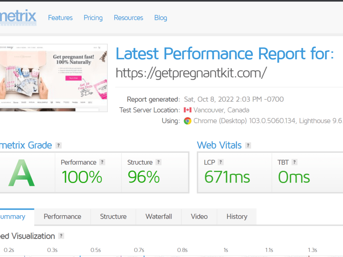Viewport: 343px width, 257px height.
Task: Click the GTmetrix logo
Action: click(17, 17)
